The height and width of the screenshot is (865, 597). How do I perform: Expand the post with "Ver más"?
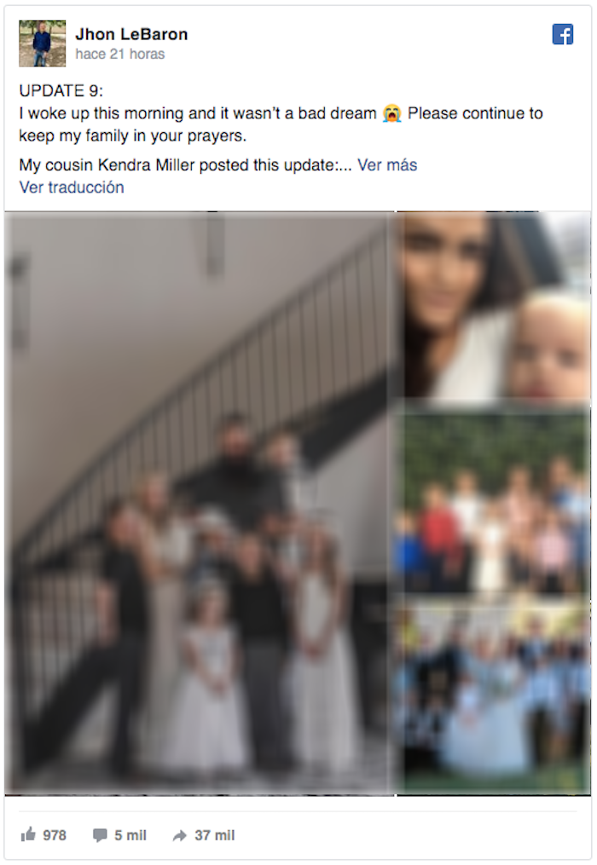click(x=387, y=165)
